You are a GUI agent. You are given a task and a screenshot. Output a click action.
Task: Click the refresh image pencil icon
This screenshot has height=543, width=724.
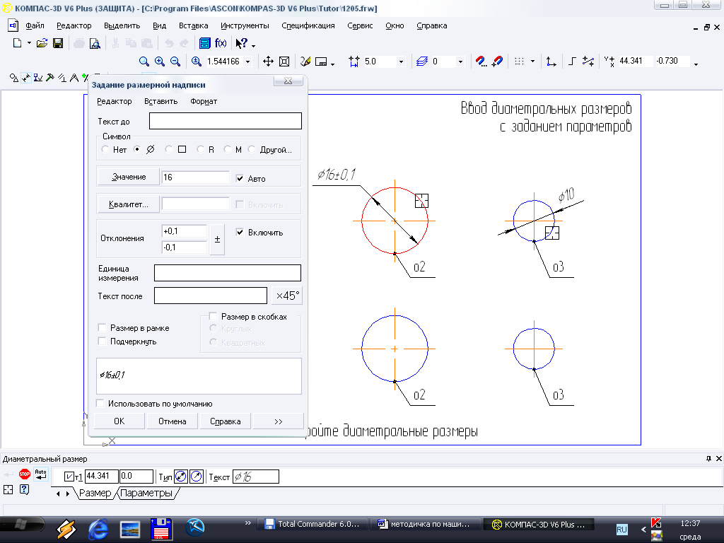tap(305, 62)
